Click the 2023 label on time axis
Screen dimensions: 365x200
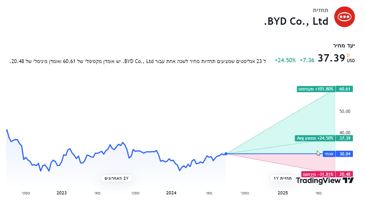coord(62,193)
